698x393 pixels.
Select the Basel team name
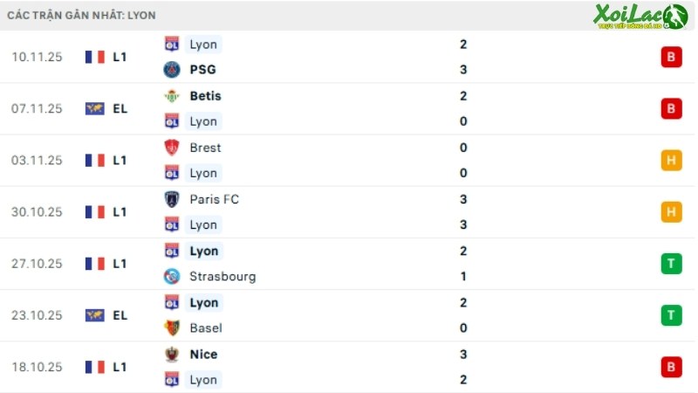(206, 328)
